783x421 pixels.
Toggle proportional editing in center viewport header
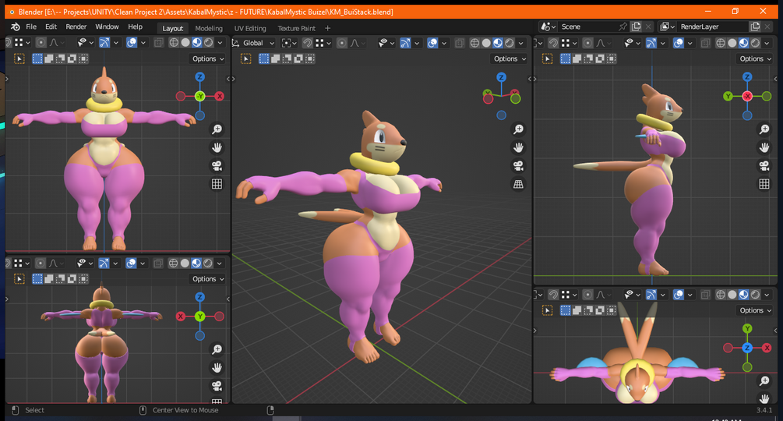coord(341,44)
